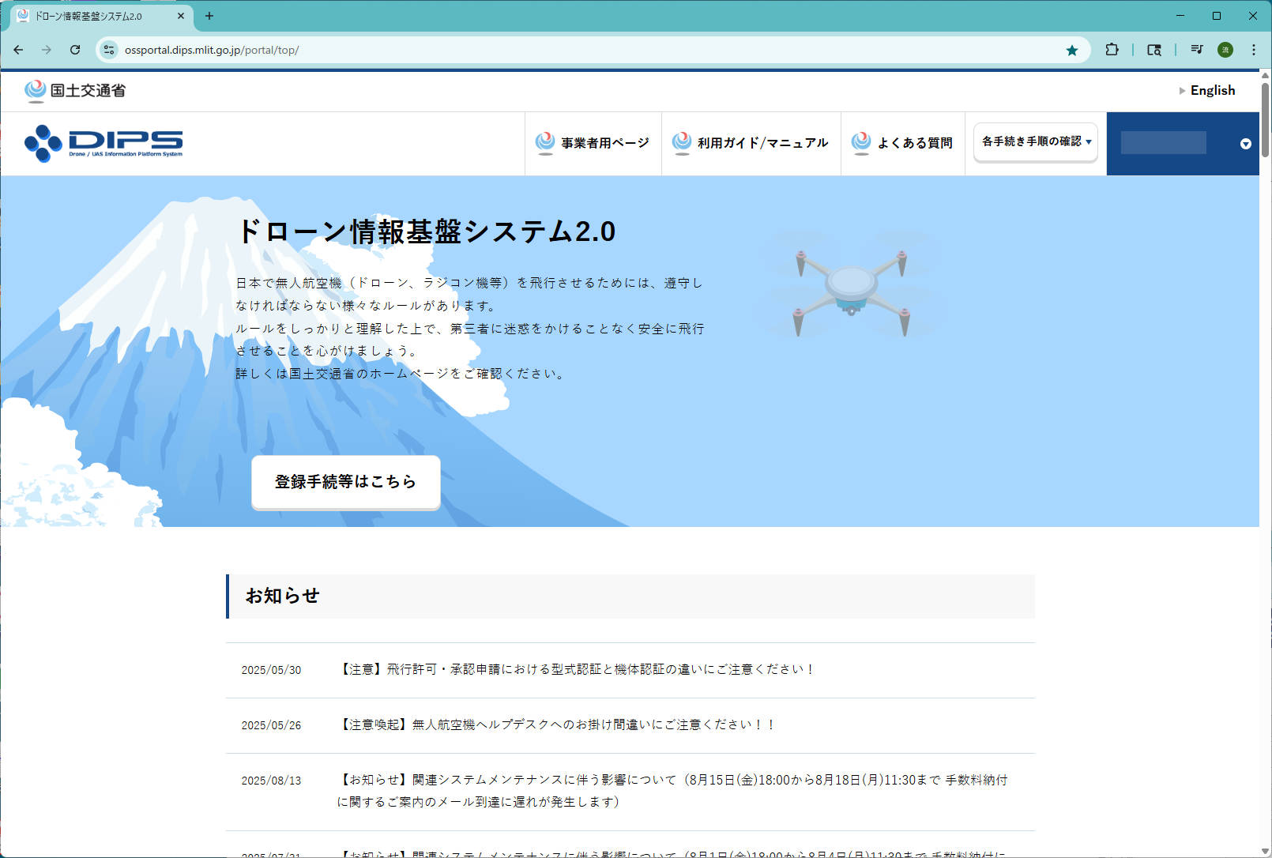Open the 利用ガイド/マニュアル menu item
Viewport: 1272px width, 858px height.
click(x=751, y=143)
